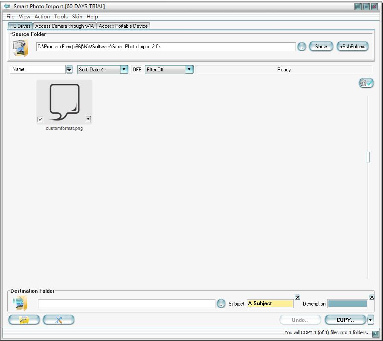Click the Destination Folder icon

click(x=20, y=303)
